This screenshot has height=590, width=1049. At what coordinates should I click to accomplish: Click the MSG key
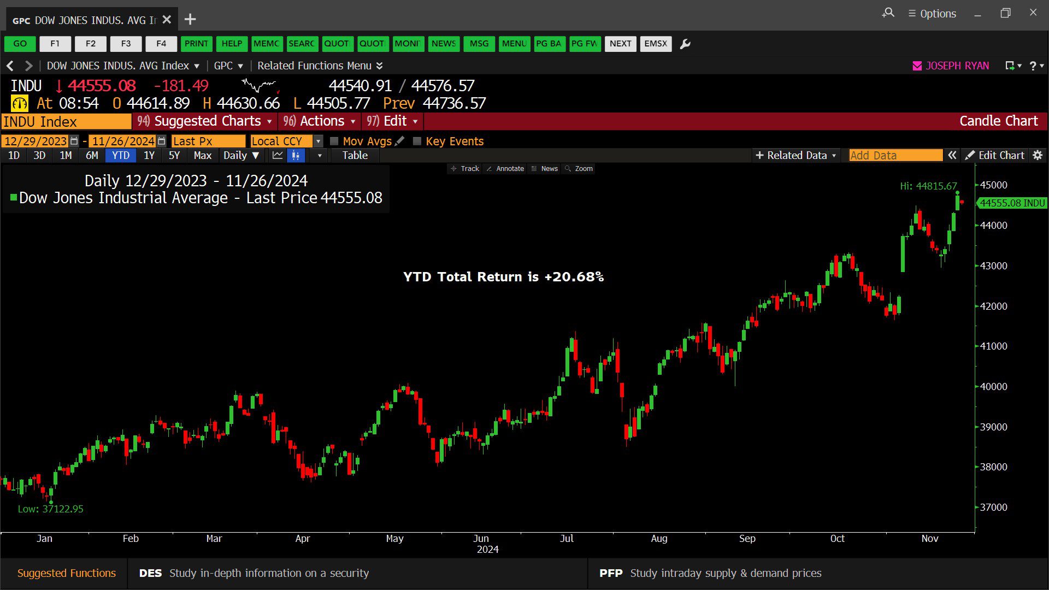tap(479, 44)
